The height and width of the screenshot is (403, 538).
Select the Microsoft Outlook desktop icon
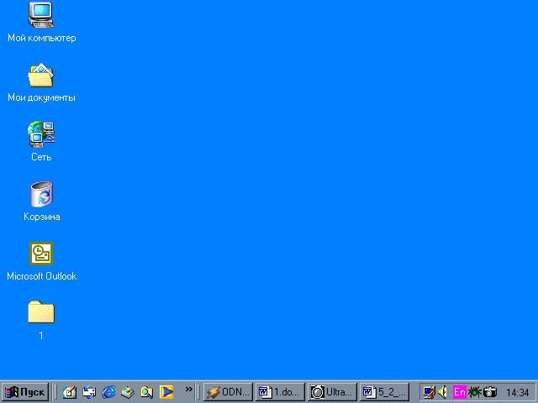[41, 254]
